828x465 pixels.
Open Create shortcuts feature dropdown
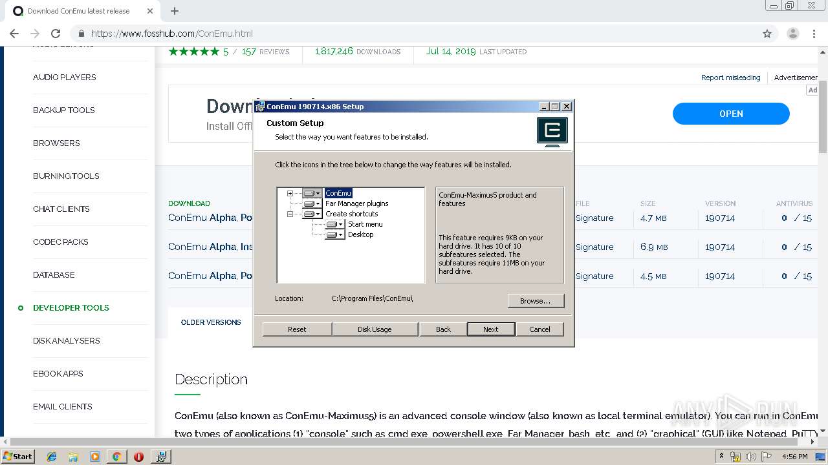click(312, 214)
